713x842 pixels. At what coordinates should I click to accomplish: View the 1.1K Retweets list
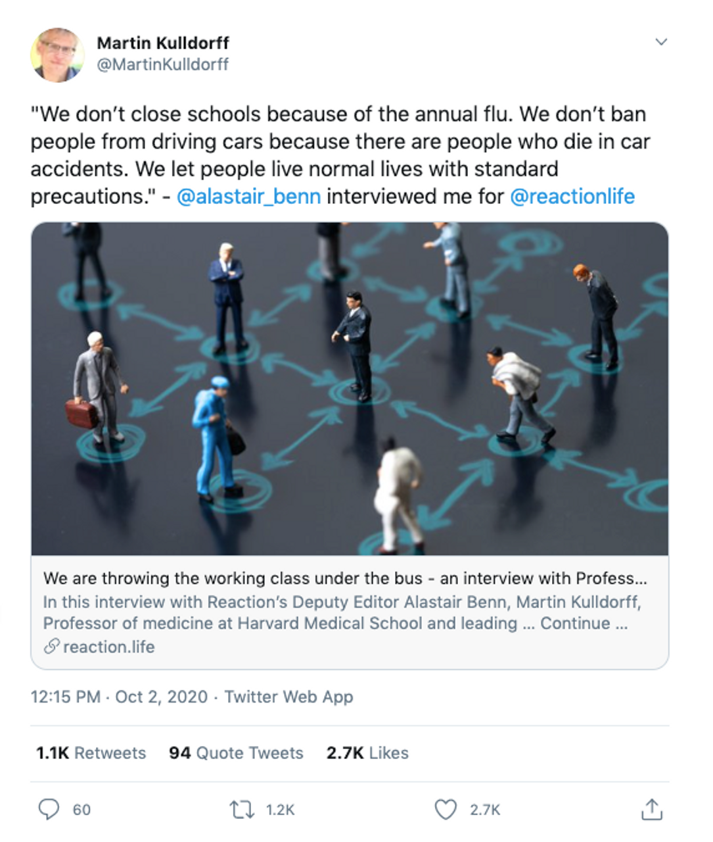coord(91,753)
